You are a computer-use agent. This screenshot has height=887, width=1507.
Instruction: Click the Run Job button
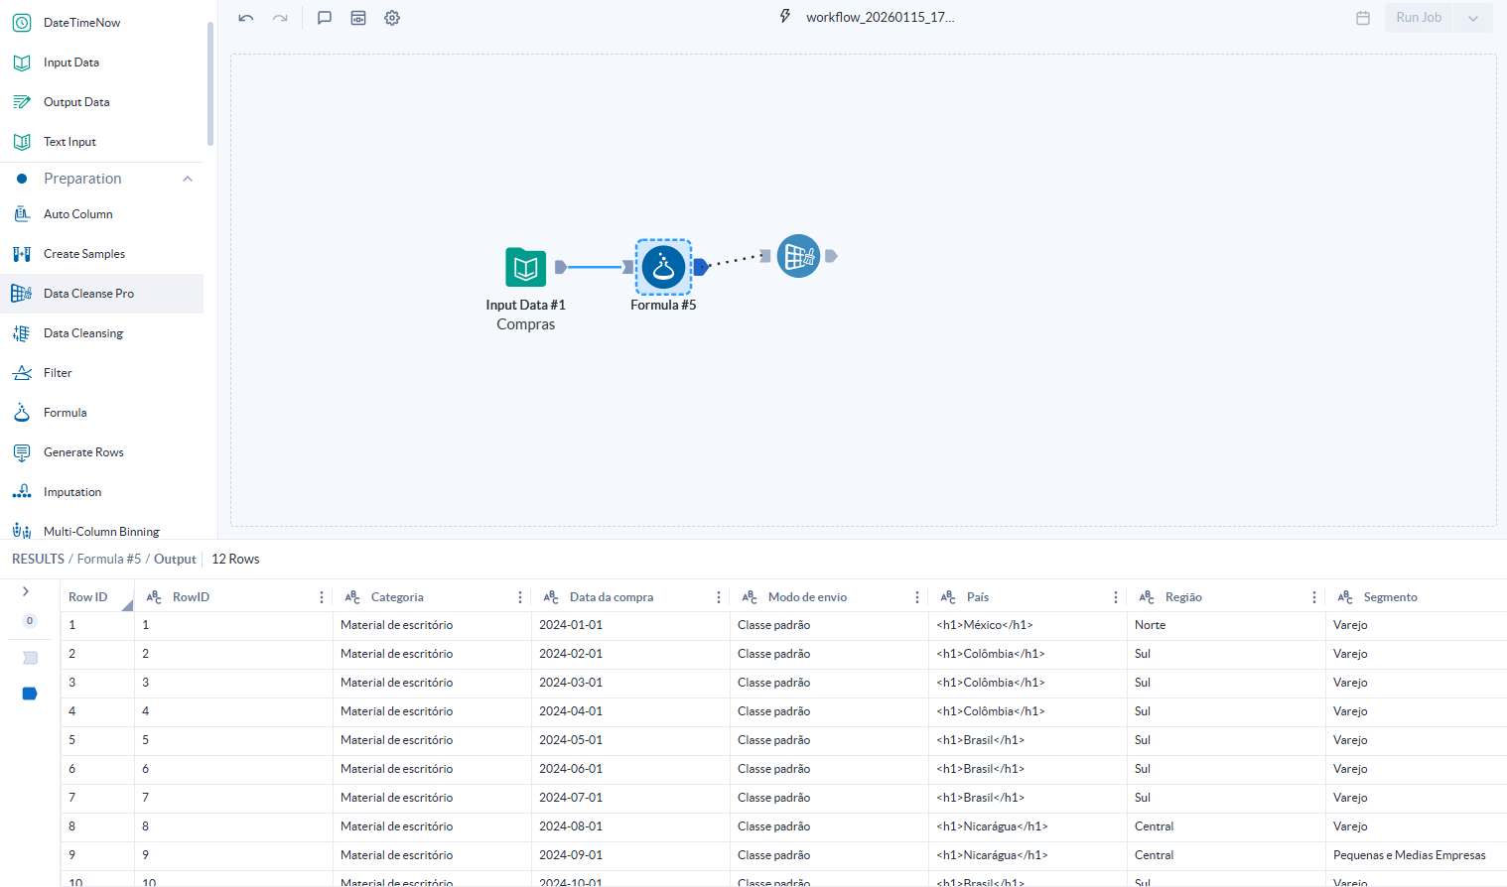(1418, 18)
